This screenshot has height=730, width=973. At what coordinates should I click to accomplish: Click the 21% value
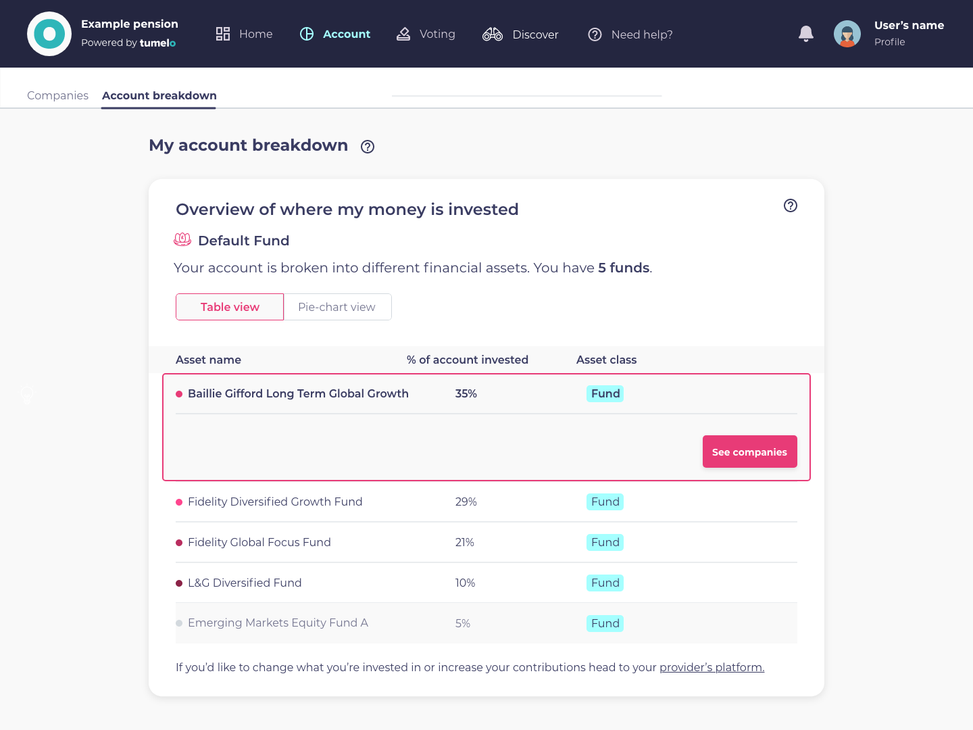click(x=465, y=542)
